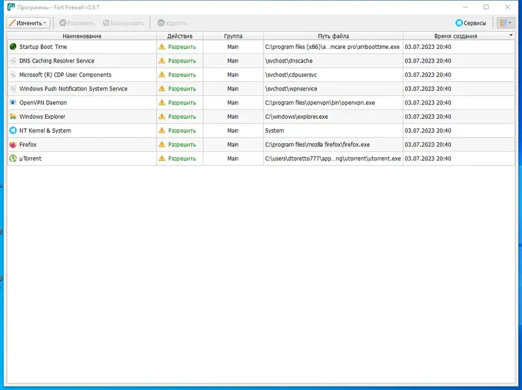The image size is (522, 390).
Task: Click Main group cell in OpenVPN Daemon row
Action: 233,103
